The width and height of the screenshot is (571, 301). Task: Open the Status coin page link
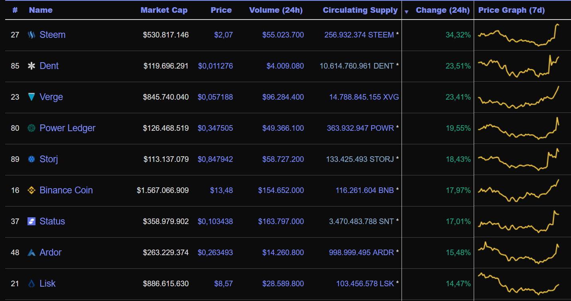tap(52, 221)
